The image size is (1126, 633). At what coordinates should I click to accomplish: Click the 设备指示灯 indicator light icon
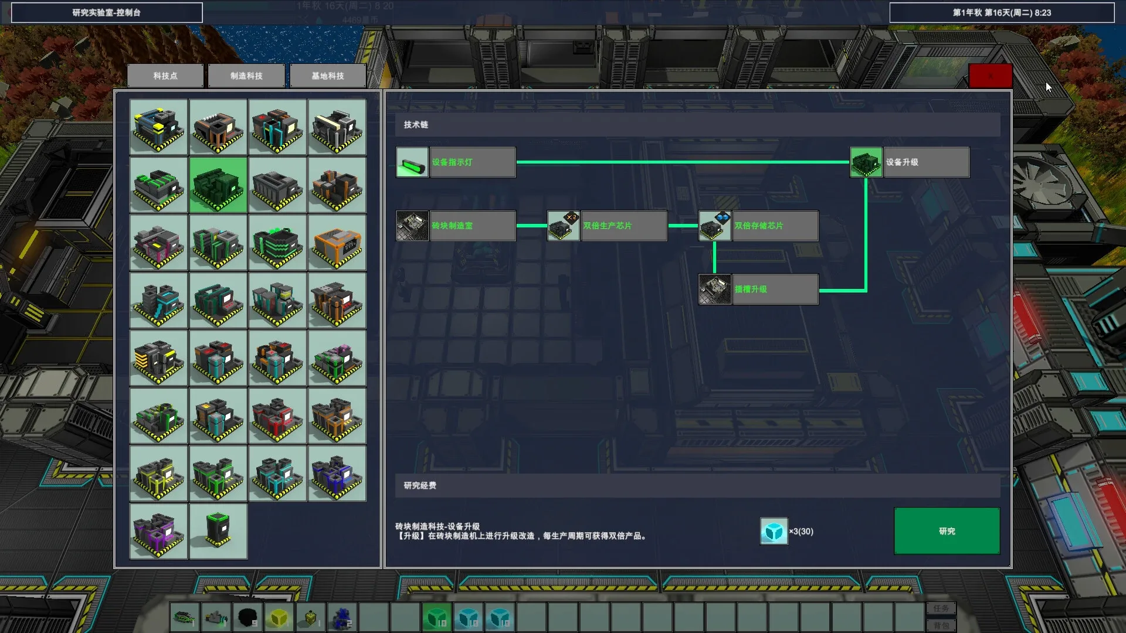tap(412, 162)
